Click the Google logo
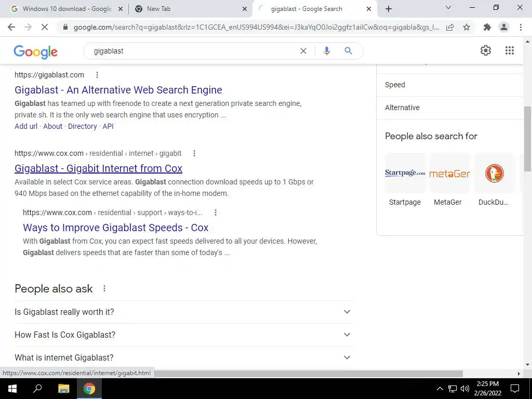 (x=36, y=51)
